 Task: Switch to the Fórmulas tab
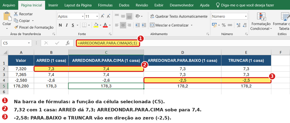click(x=105, y=5)
